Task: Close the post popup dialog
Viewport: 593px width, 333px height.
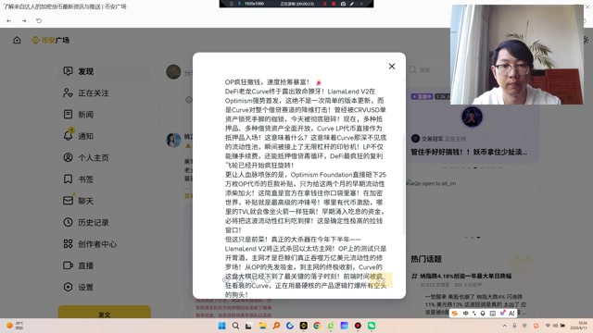Action: (x=392, y=67)
